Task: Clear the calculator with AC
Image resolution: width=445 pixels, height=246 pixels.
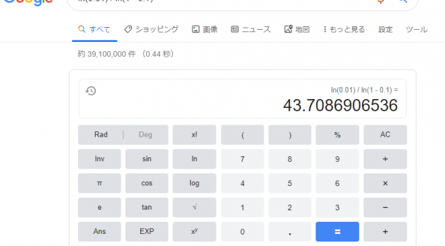Action: tap(385, 135)
